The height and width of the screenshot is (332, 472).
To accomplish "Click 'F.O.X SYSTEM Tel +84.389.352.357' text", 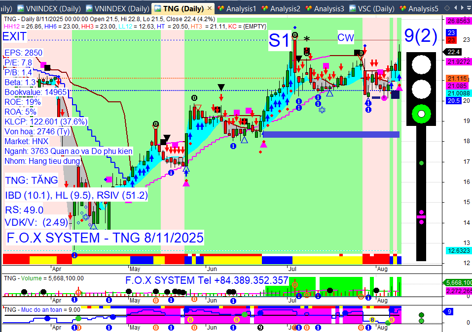I will click(207, 280).
